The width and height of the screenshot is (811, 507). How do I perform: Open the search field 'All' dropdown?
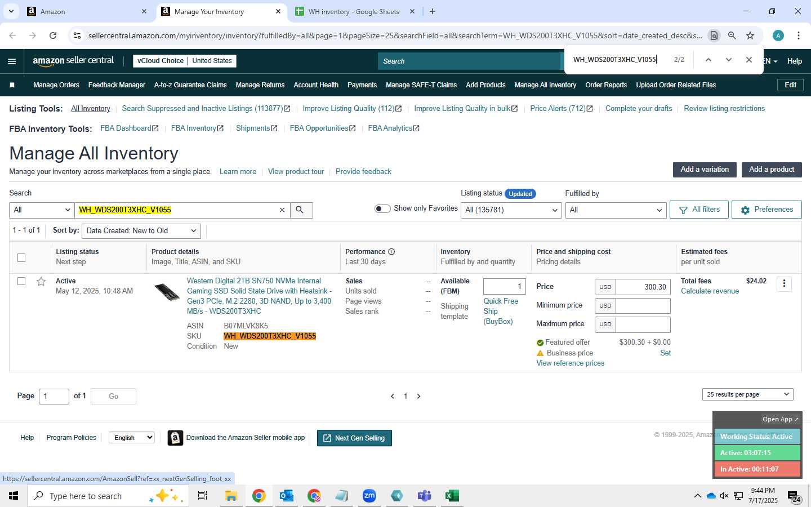(42, 210)
